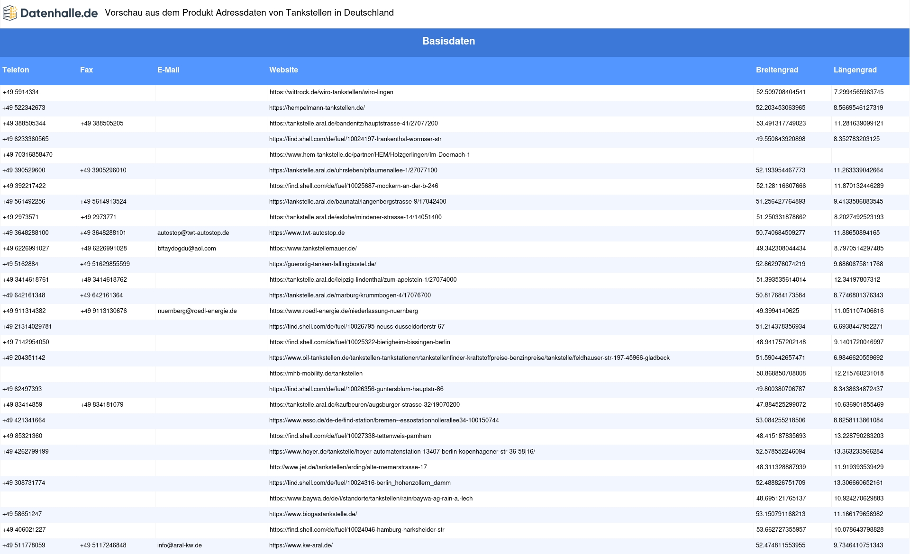
Task: Open the guenstig-tanken-fallingbostel.de link
Action: (323, 264)
